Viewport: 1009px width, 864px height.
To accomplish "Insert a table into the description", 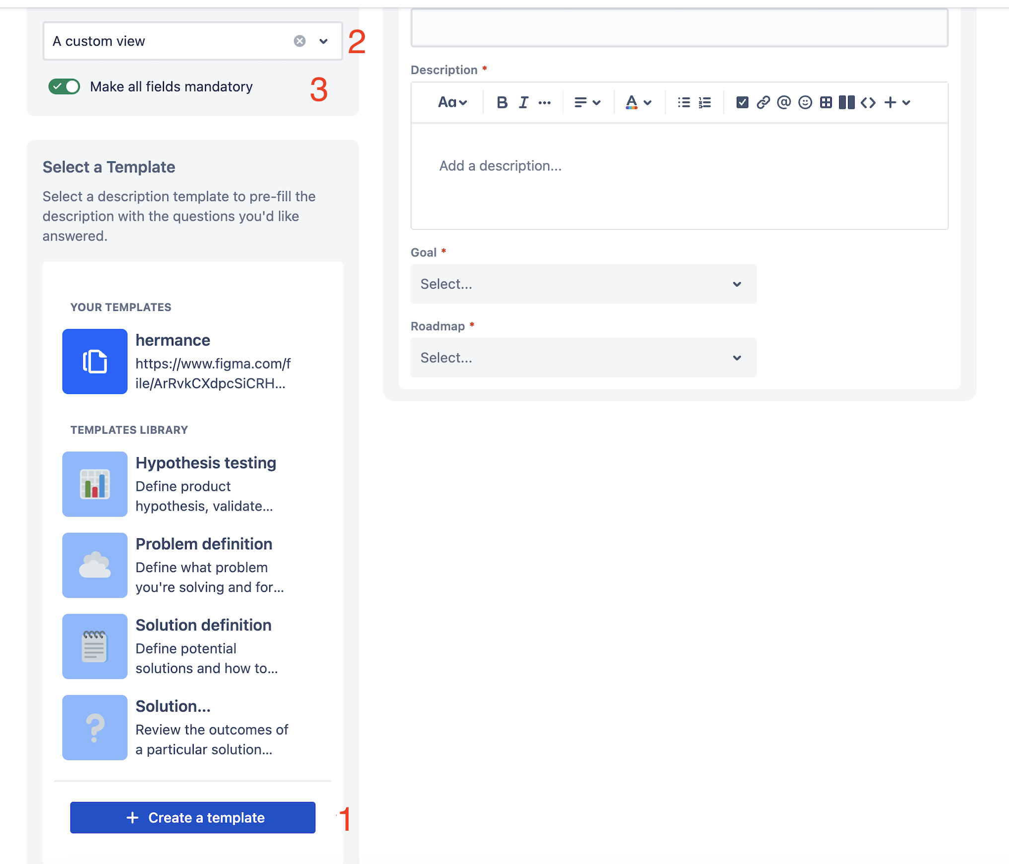I will point(825,102).
